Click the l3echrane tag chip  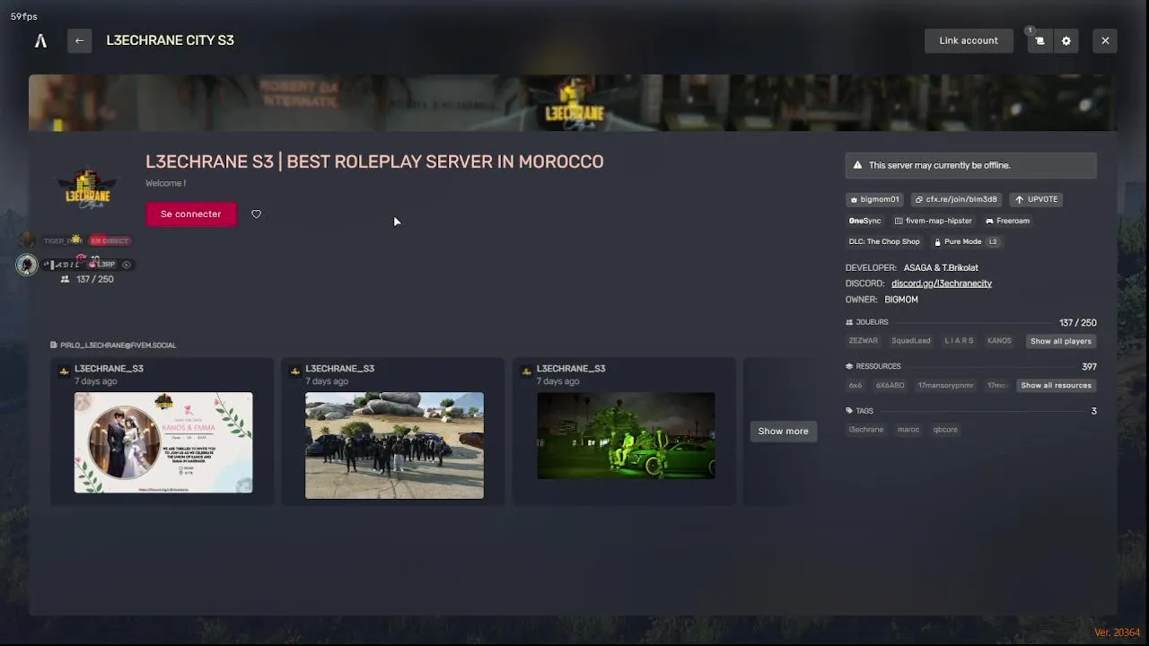866,429
